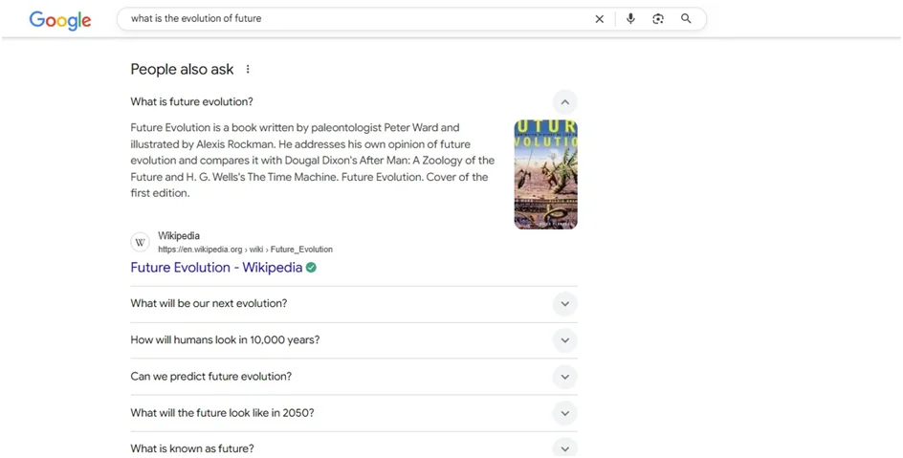Start voice search with microphone icon
This screenshot has height=458, width=903.
coord(630,19)
